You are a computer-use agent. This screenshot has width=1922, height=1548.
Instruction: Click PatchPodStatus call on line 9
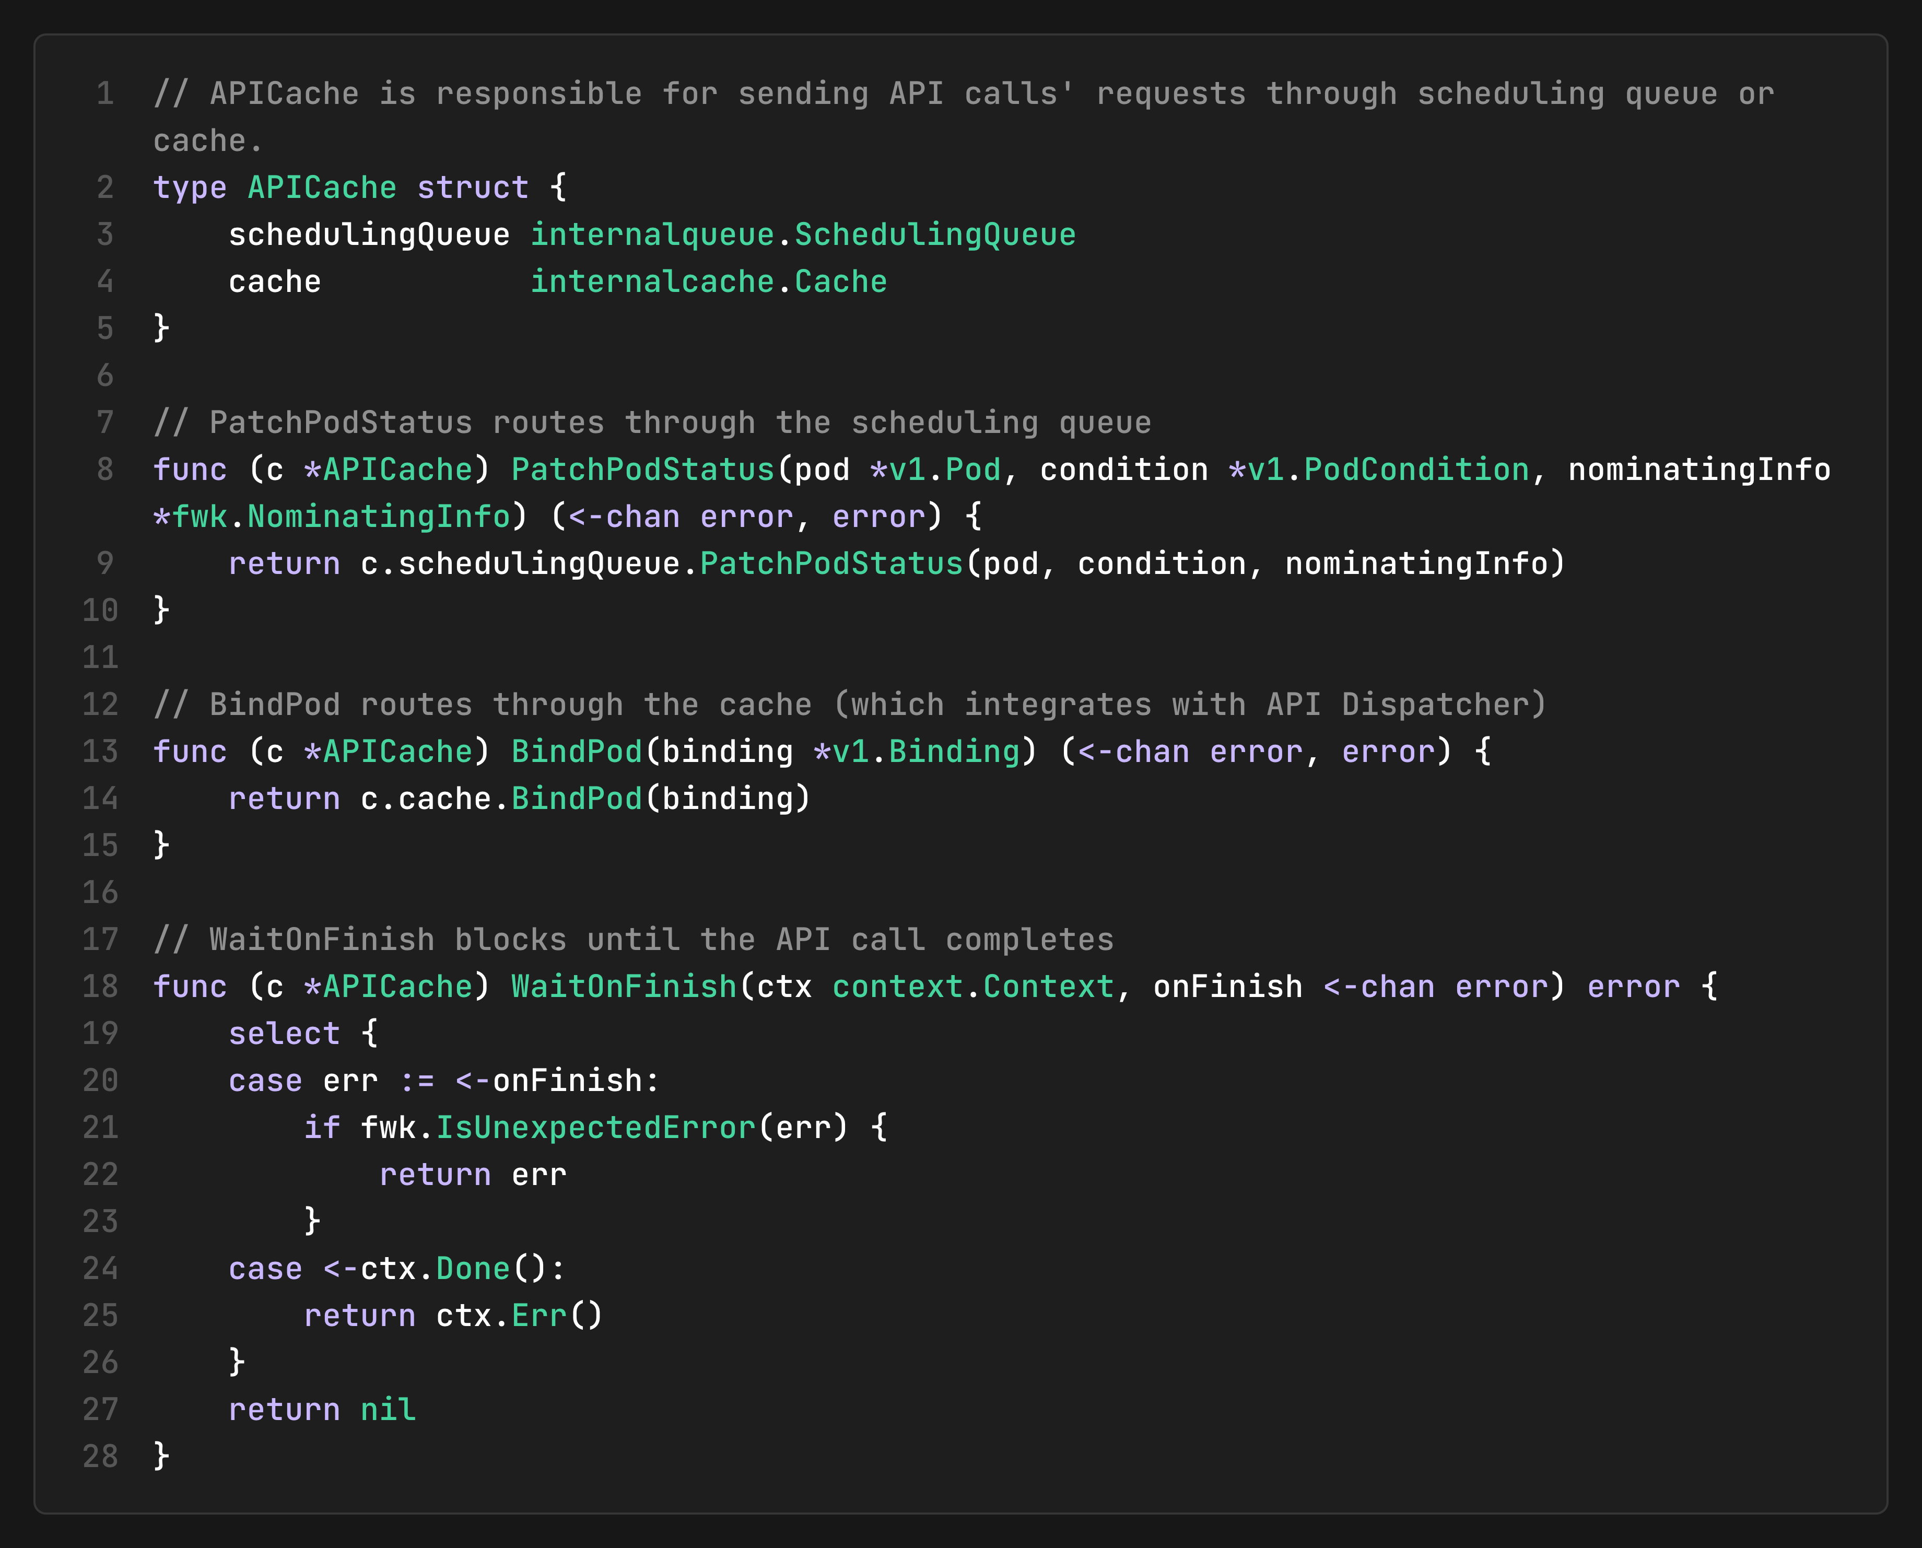pos(831,564)
